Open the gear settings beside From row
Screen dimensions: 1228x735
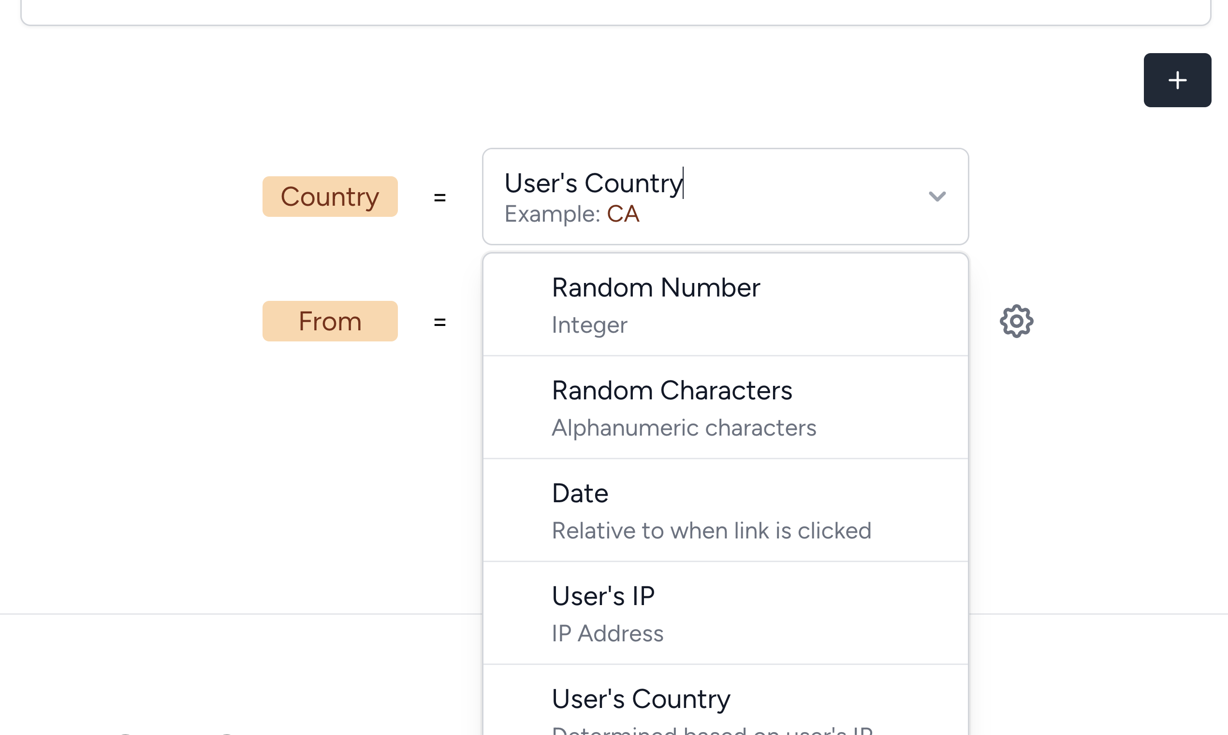1016,322
